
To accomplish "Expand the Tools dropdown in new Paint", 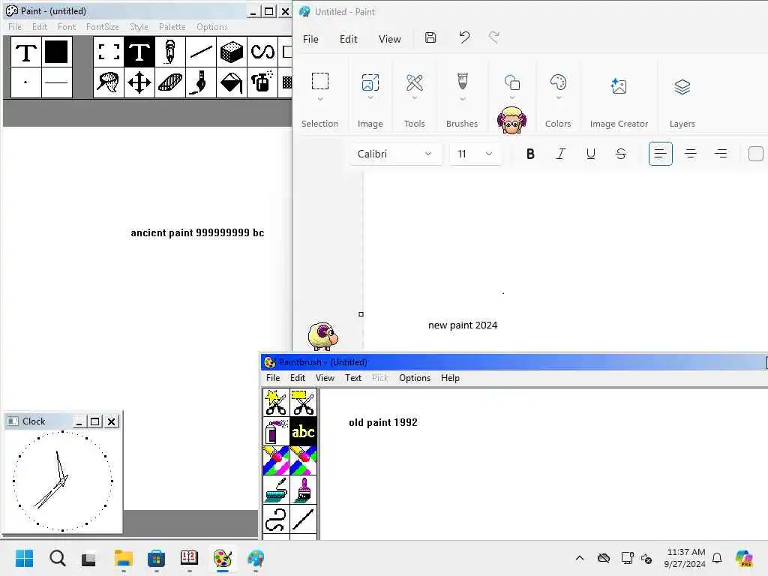I will (414, 98).
